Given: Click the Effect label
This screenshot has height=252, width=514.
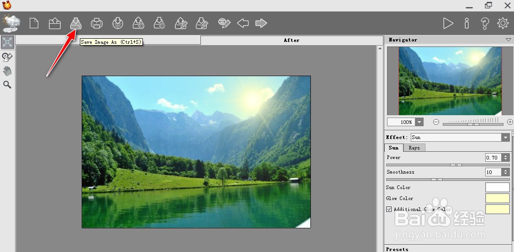Looking at the screenshot, I should (x=397, y=138).
